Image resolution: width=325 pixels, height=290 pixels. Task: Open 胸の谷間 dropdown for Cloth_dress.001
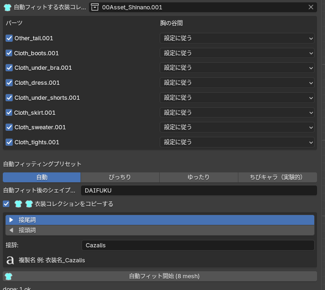(x=237, y=83)
